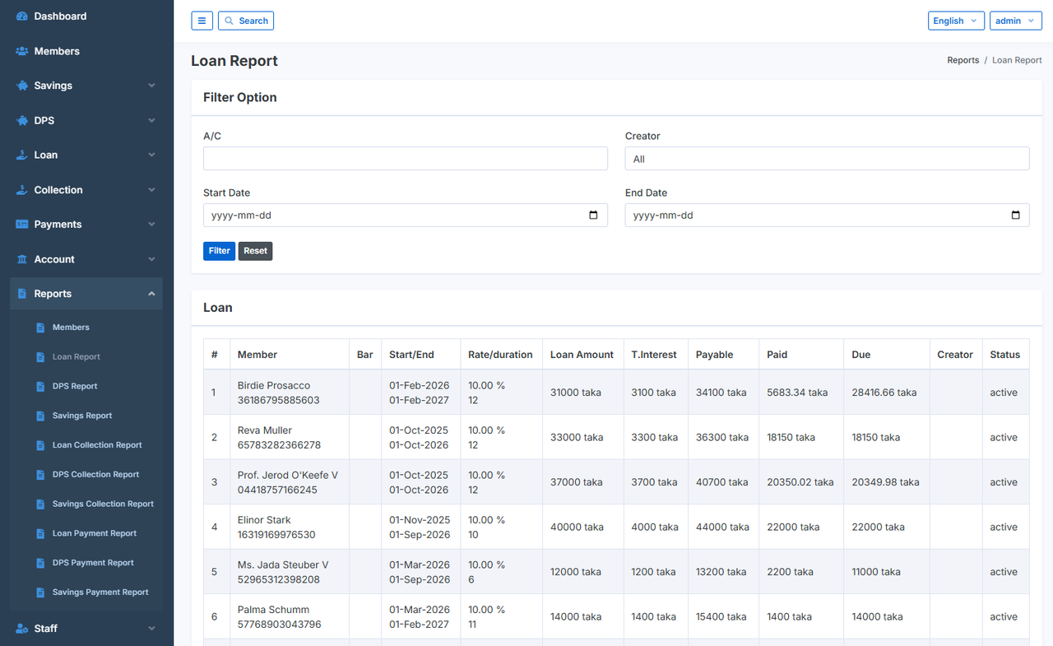
Task: Click the Members people icon in sidebar
Action: (22, 51)
